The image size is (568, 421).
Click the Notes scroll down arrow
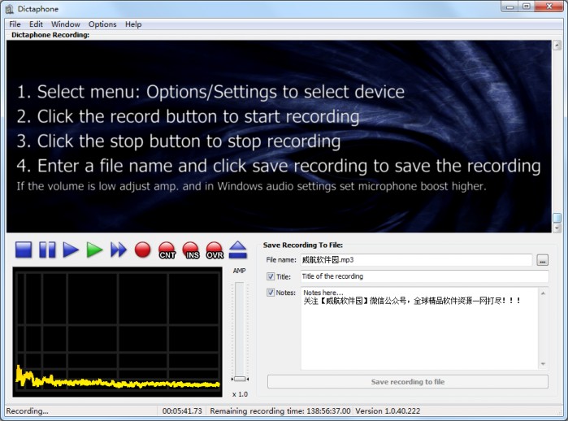pyautogui.click(x=543, y=364)
